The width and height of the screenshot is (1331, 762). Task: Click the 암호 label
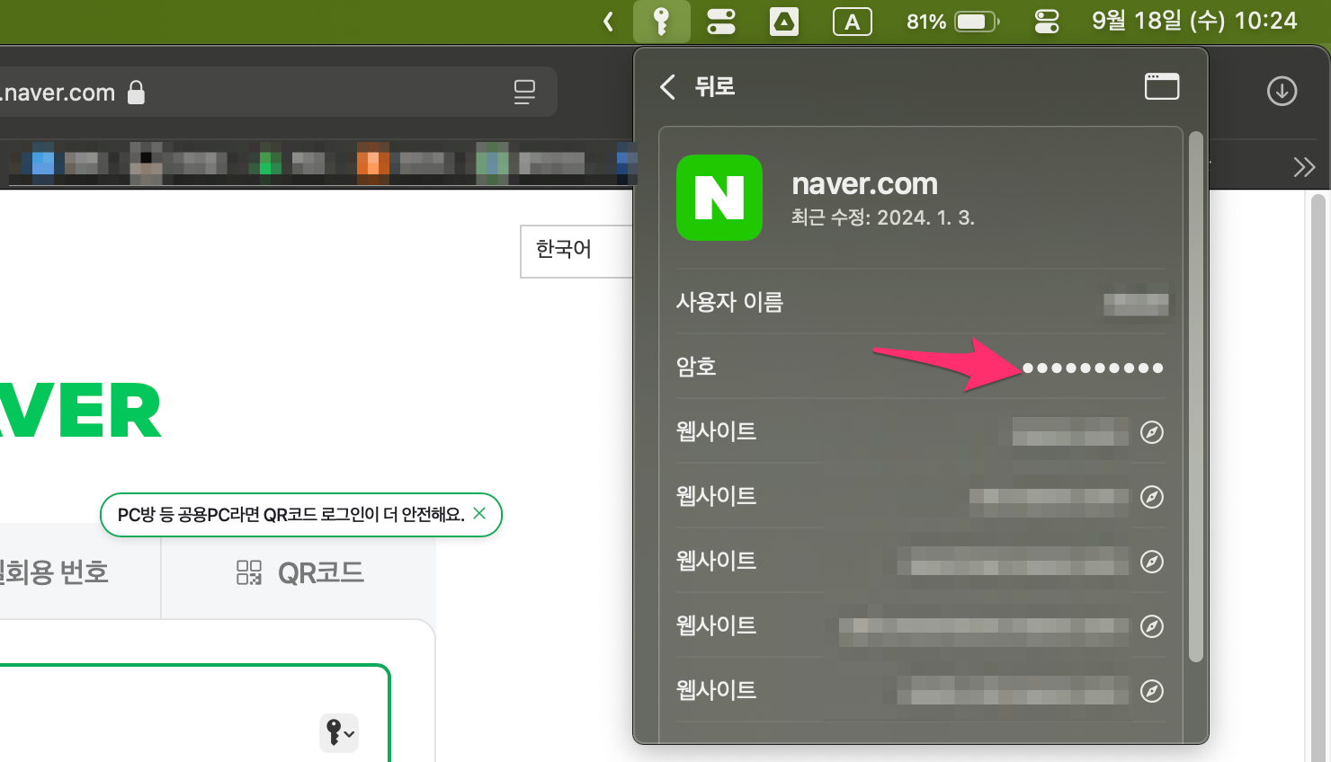[x=696, y=367]
